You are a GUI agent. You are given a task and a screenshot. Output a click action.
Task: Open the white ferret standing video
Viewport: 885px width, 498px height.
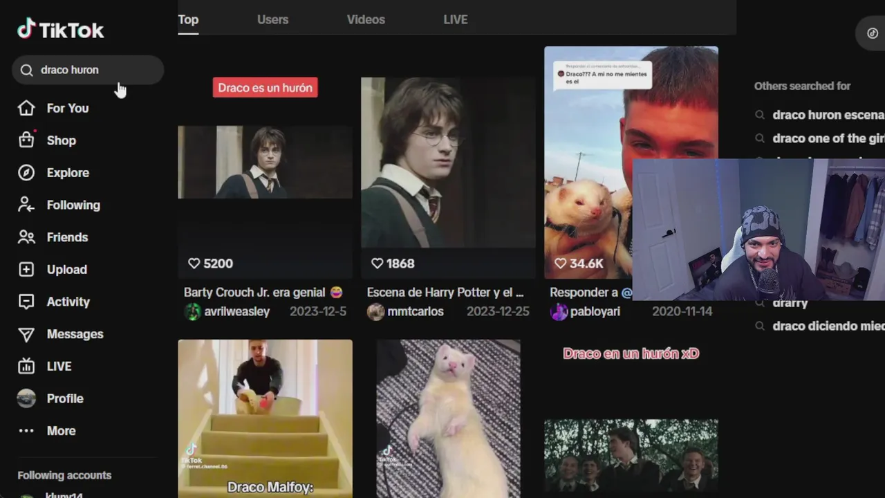click(448, 418)
